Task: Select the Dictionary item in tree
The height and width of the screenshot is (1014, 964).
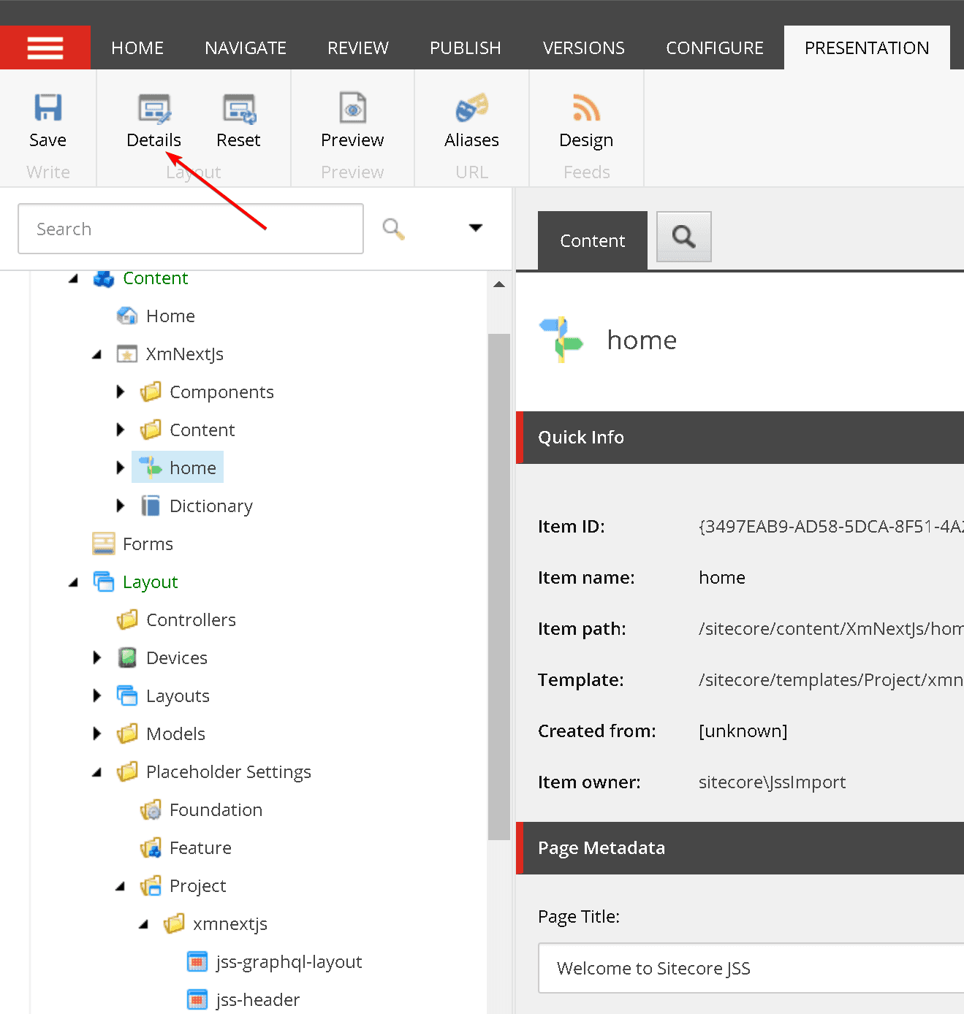Action: pyautogui.click(x=210, y=506)
